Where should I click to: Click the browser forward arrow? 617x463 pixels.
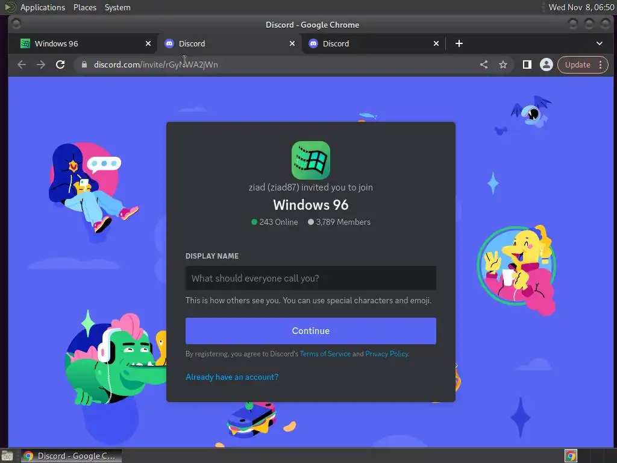tap(41, 65)
